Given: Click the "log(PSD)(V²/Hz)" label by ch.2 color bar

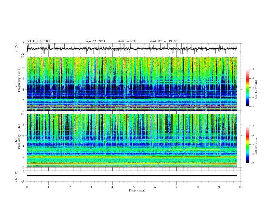Looking at the screenshot, I should point(257,146).
